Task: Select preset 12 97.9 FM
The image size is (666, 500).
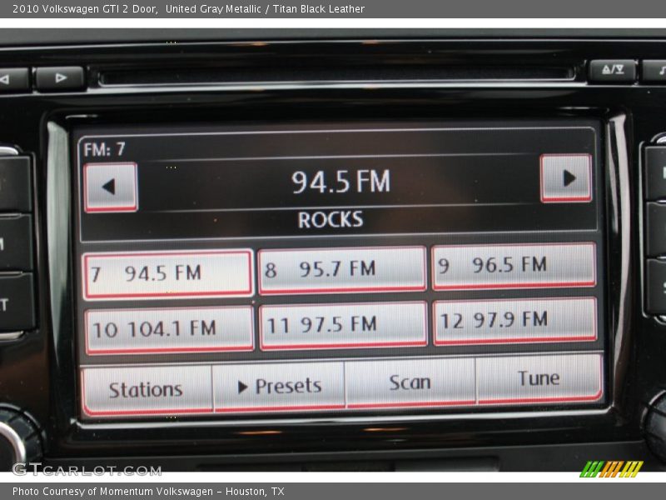Action: (x=515, y=321)
